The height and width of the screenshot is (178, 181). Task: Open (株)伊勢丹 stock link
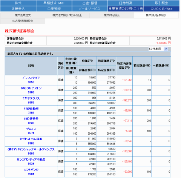(31, 119)
